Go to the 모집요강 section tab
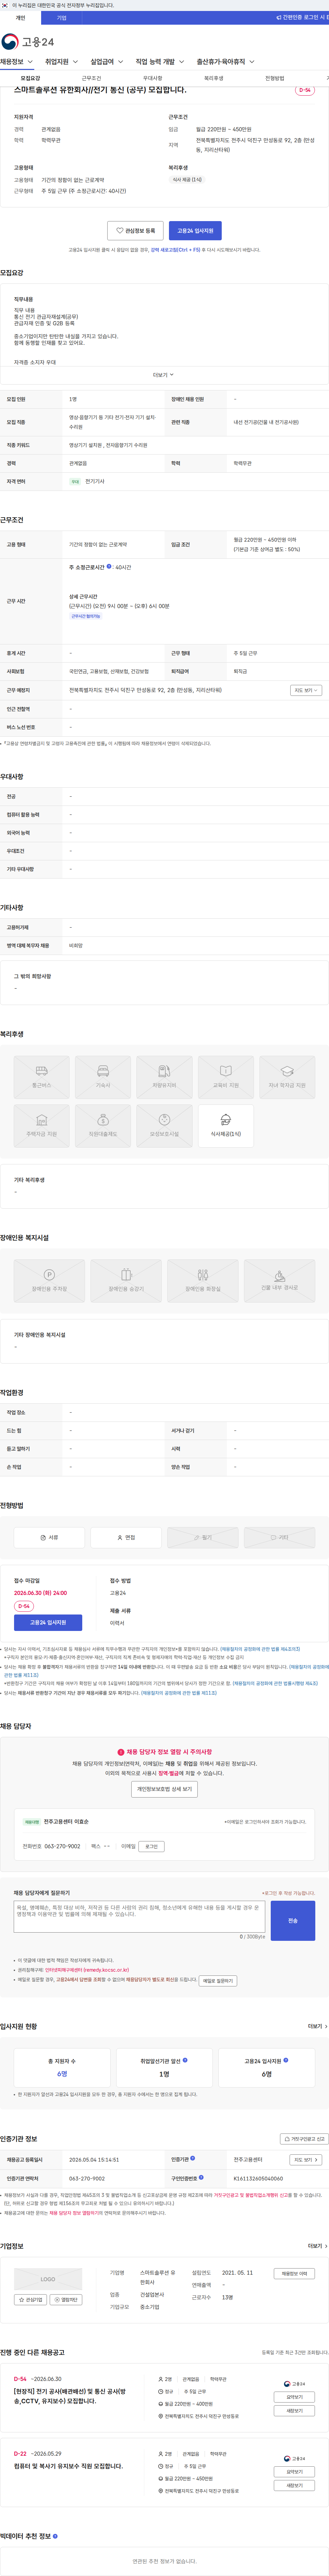This screenshot has height=2576, width=329. (x=30, y=78)
